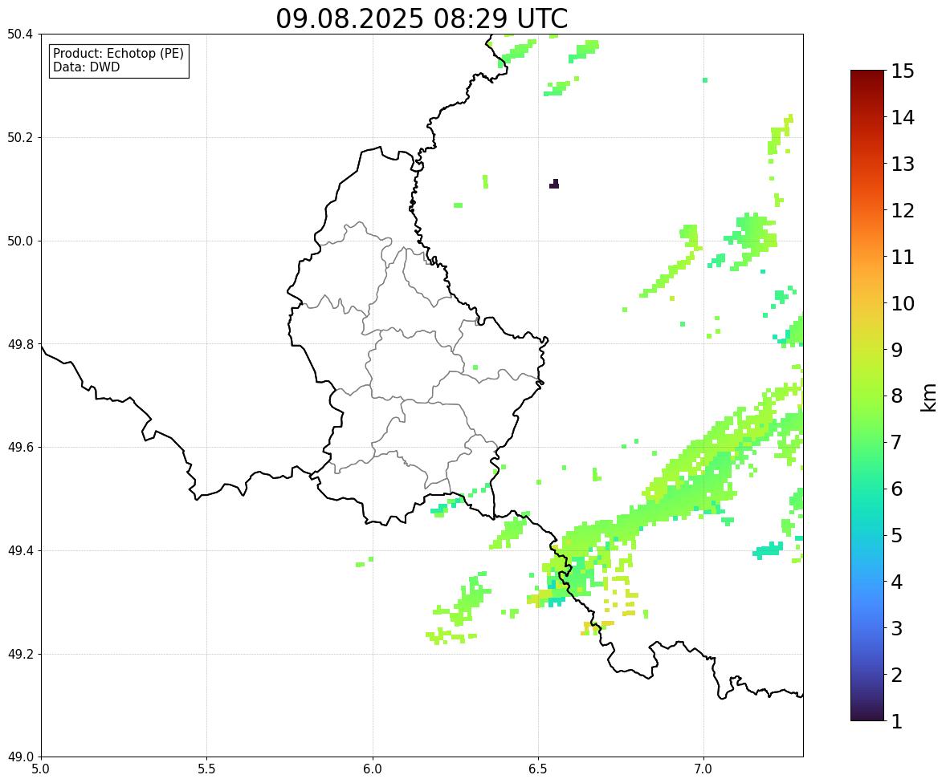946x783 pixels.
Task: Click colorbar tick label 13
Action: [x=903, y=164]
